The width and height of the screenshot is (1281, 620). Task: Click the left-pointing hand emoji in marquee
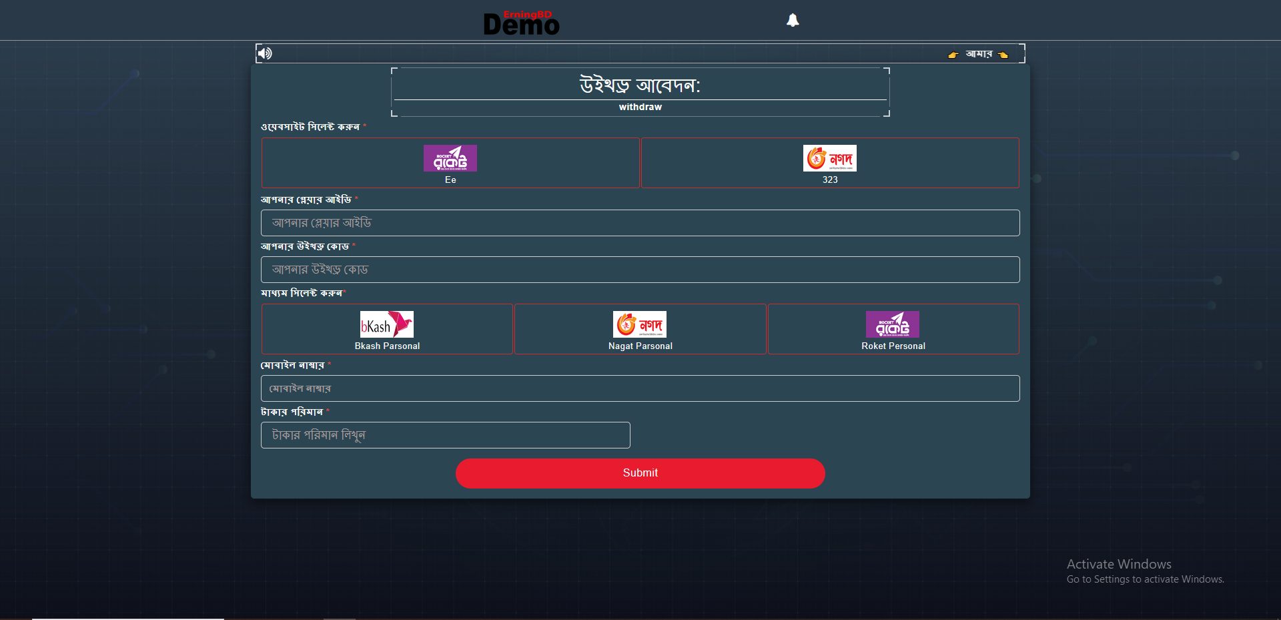tap(1003, 55)
